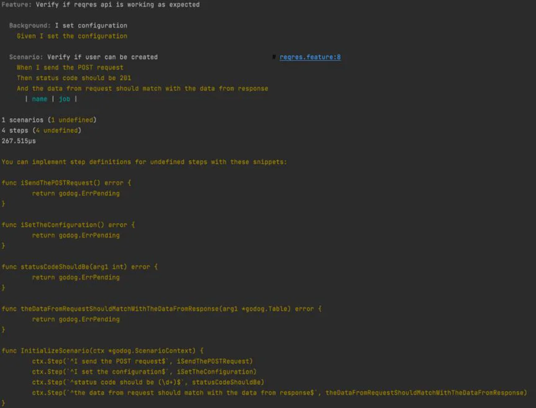Click the 'Then status code should be 201' step

74,78
